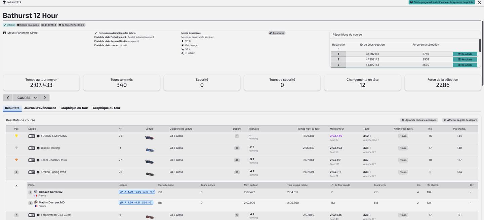484x220 pixels.
Task: Click Thibault Calvarin2's helmet icon
Action: (36, 192)
